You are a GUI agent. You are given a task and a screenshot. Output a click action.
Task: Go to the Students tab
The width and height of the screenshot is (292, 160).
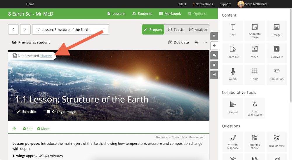click(142, 14)
